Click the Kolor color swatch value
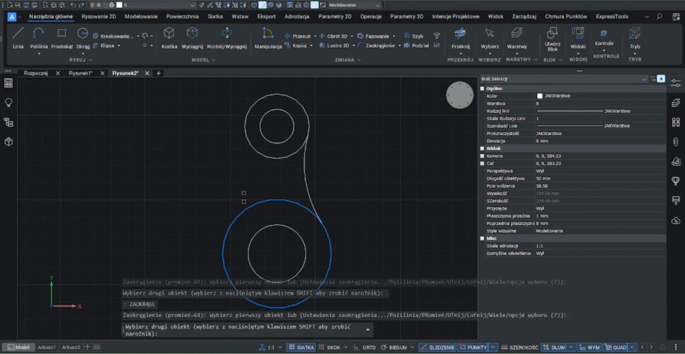Image resolution: width=685 pixels, height=354 pixels. point(540,96)
